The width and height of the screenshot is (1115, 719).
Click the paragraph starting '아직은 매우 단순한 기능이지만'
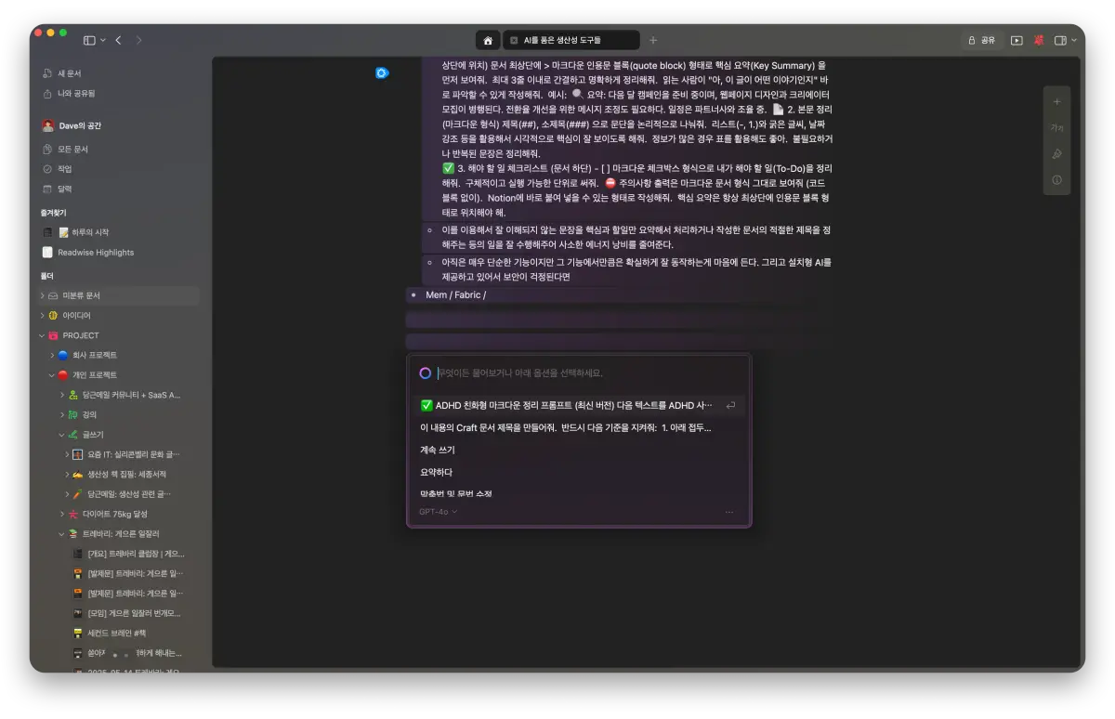coord(636,269)
